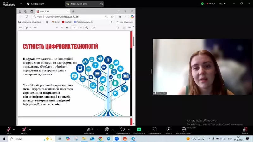Toggle PDF table of contents sidebar

pos(20,27)
